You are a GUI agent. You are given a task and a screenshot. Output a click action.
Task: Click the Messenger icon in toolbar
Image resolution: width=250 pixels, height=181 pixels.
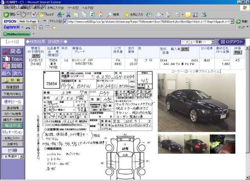click(204, 15)
